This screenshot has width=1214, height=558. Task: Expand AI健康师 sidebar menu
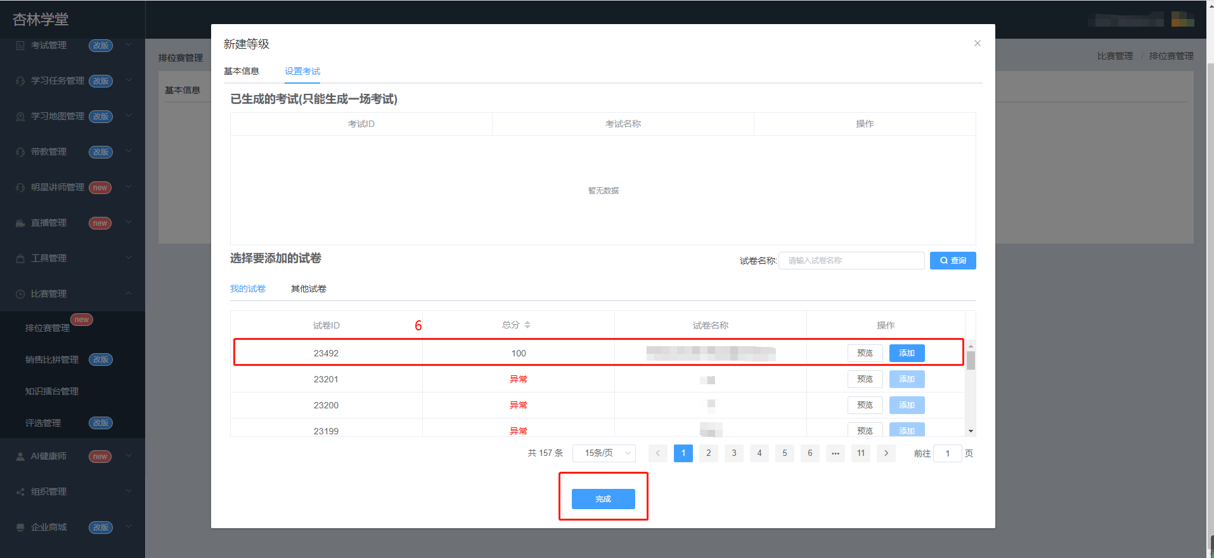72,457
